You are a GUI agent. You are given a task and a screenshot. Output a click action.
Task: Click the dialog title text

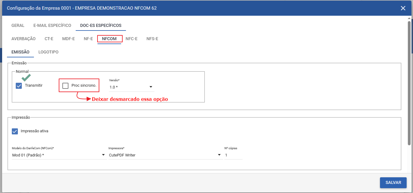pos(82,8)
